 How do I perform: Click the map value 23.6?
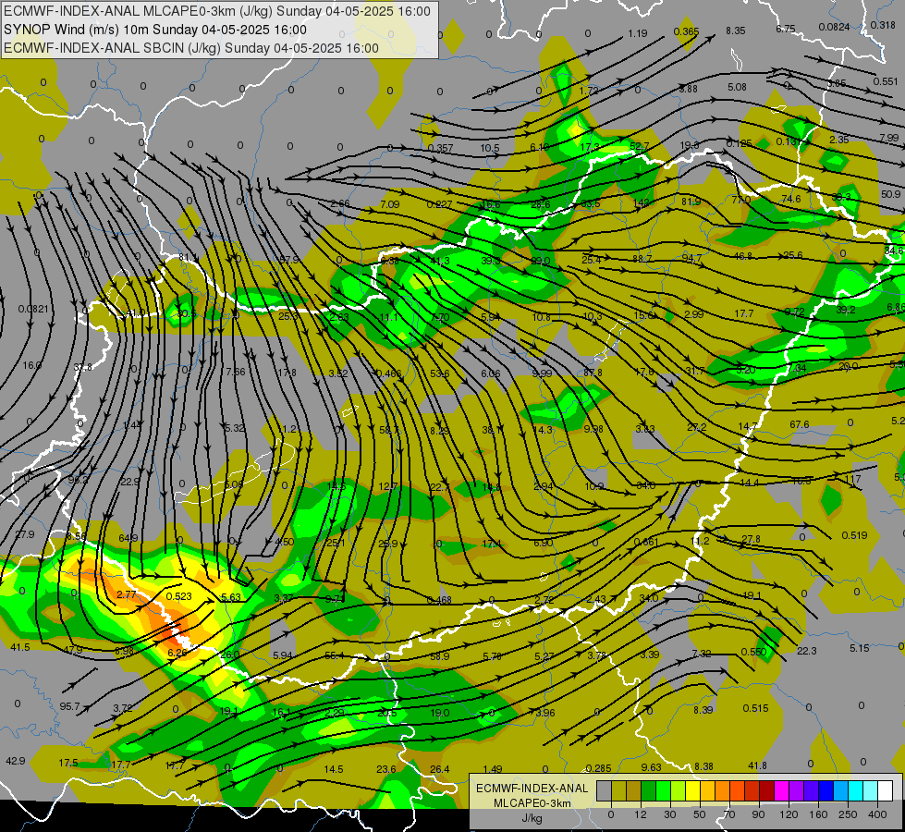click(x=386, y=769)
